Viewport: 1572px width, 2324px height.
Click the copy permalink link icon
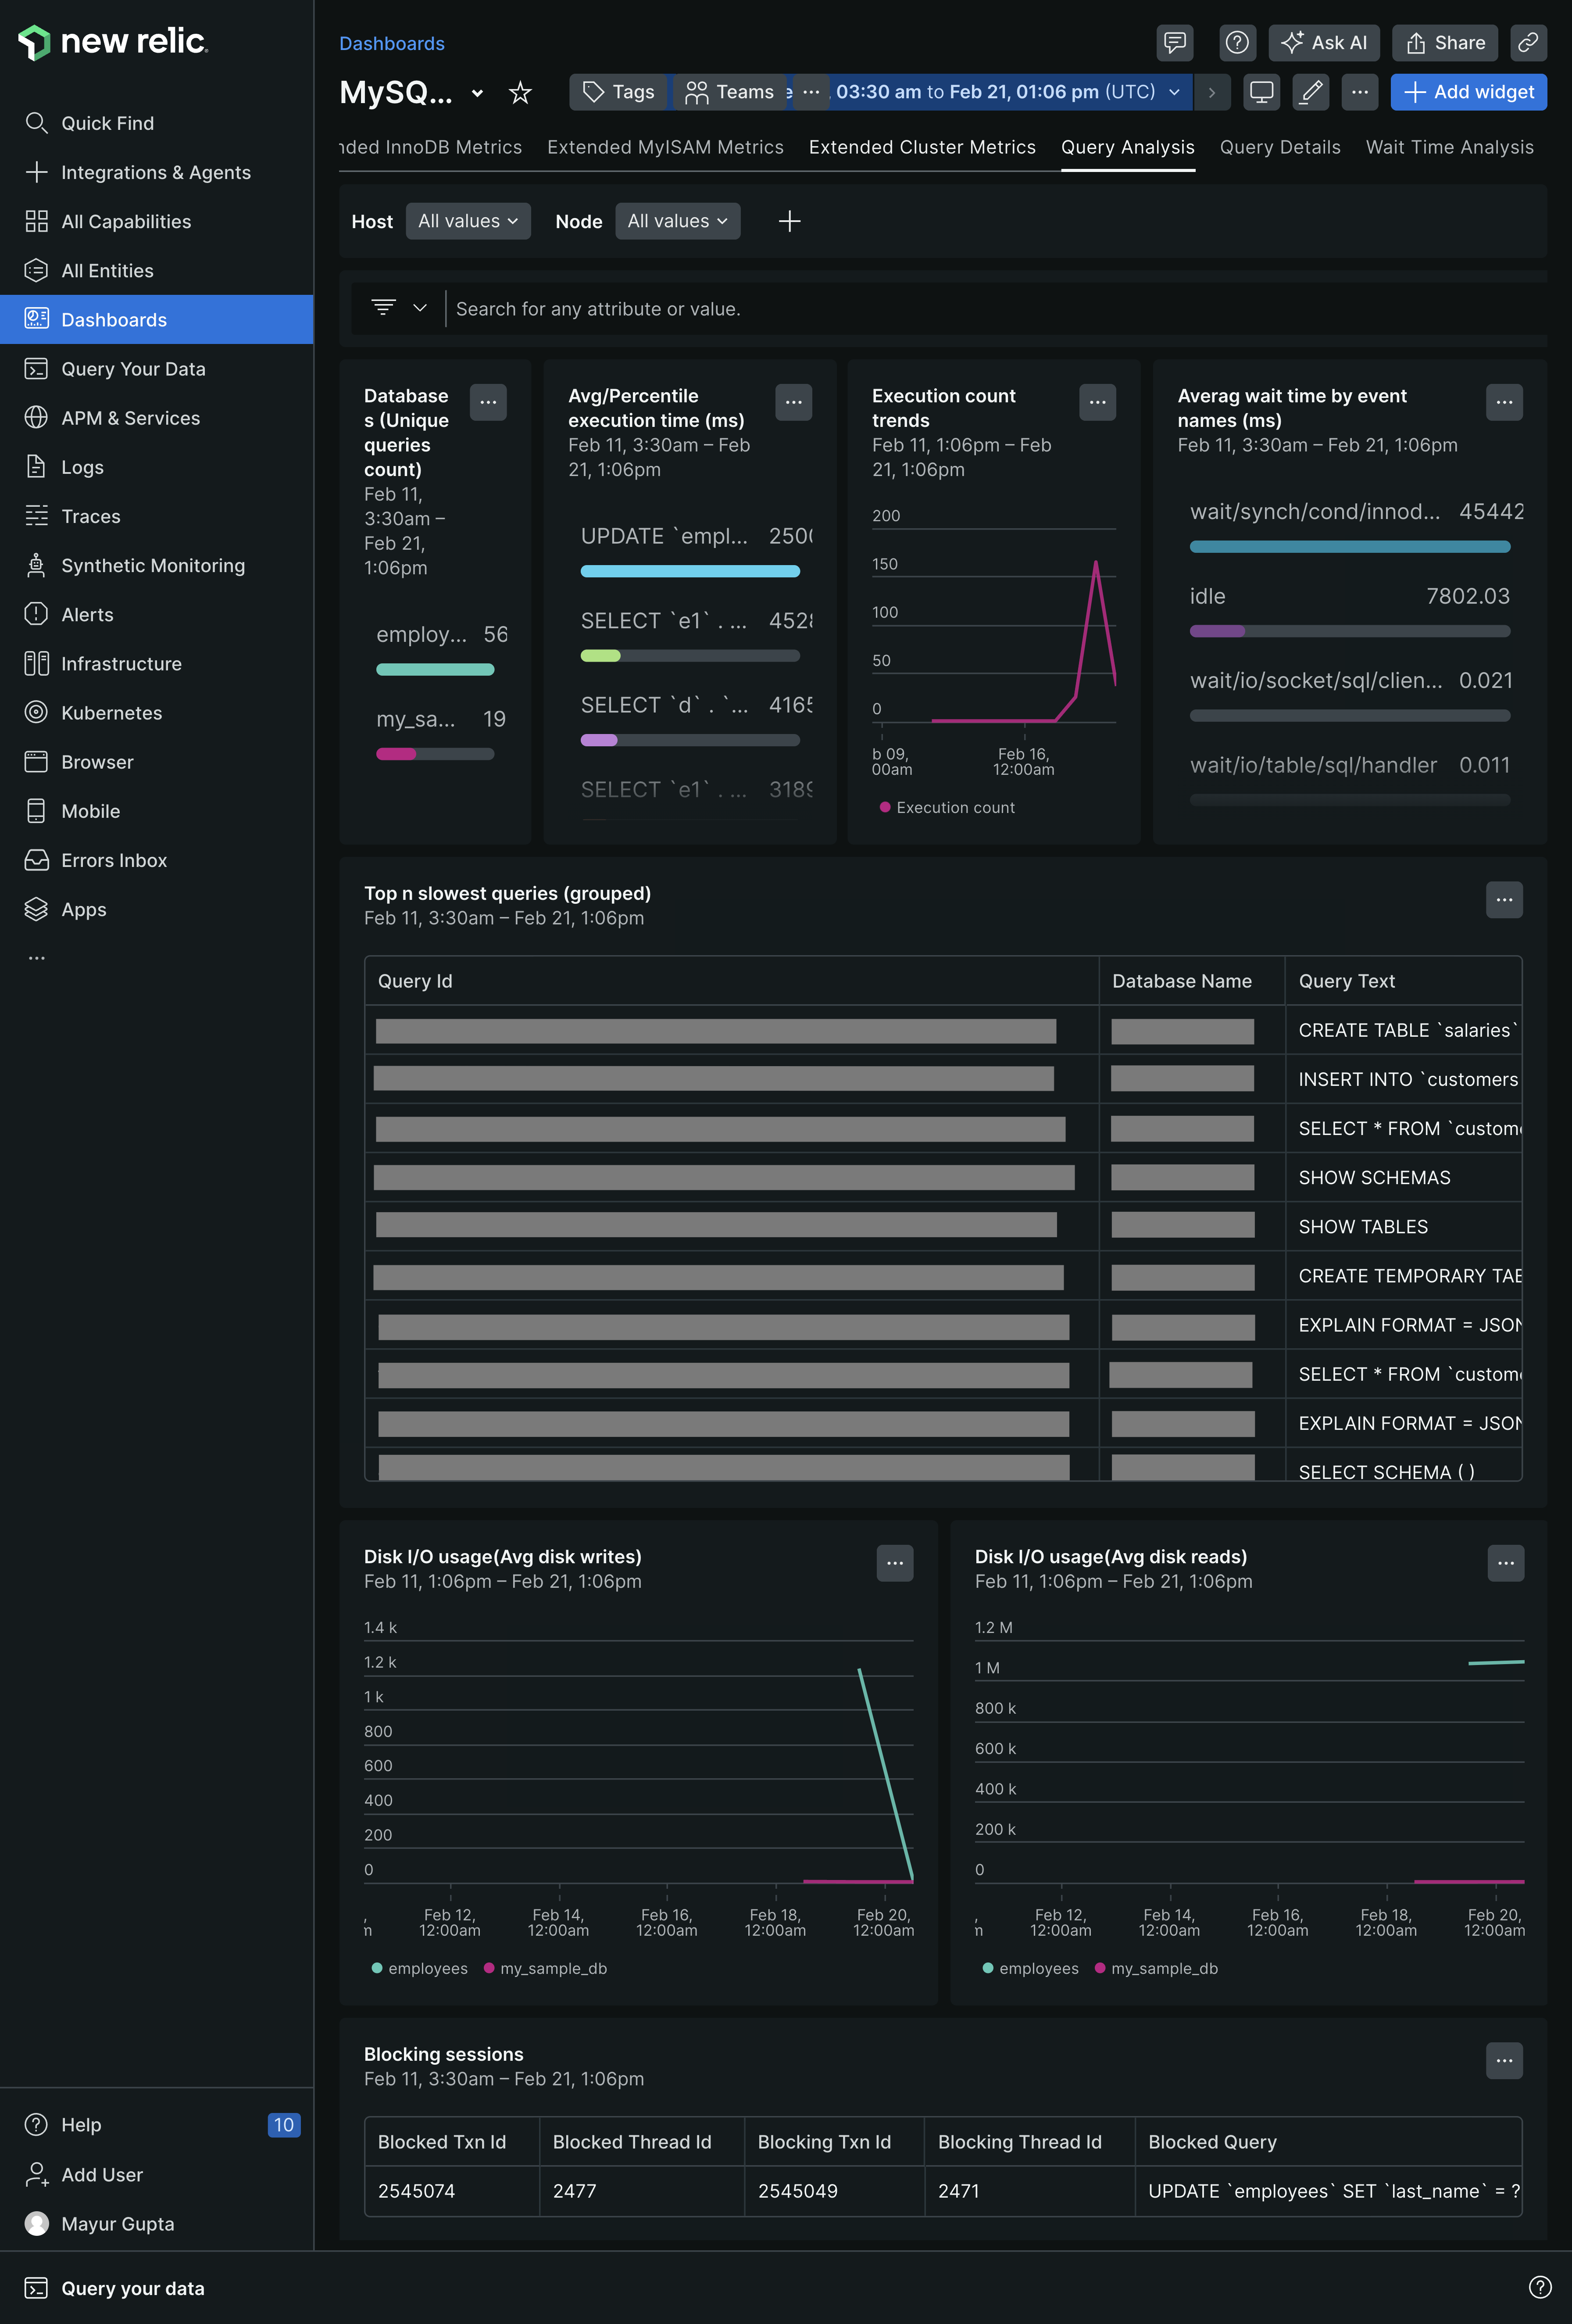pos(1528,42)
